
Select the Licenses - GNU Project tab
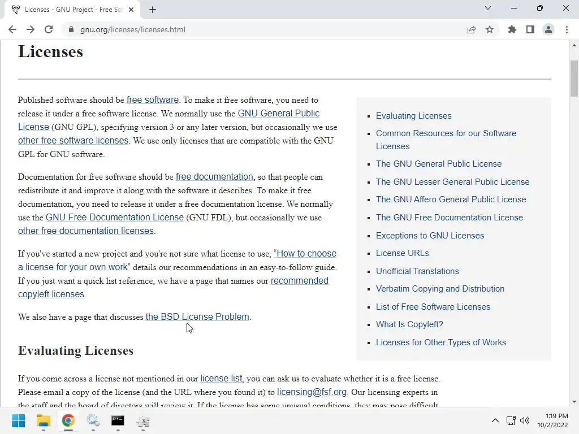72,10
